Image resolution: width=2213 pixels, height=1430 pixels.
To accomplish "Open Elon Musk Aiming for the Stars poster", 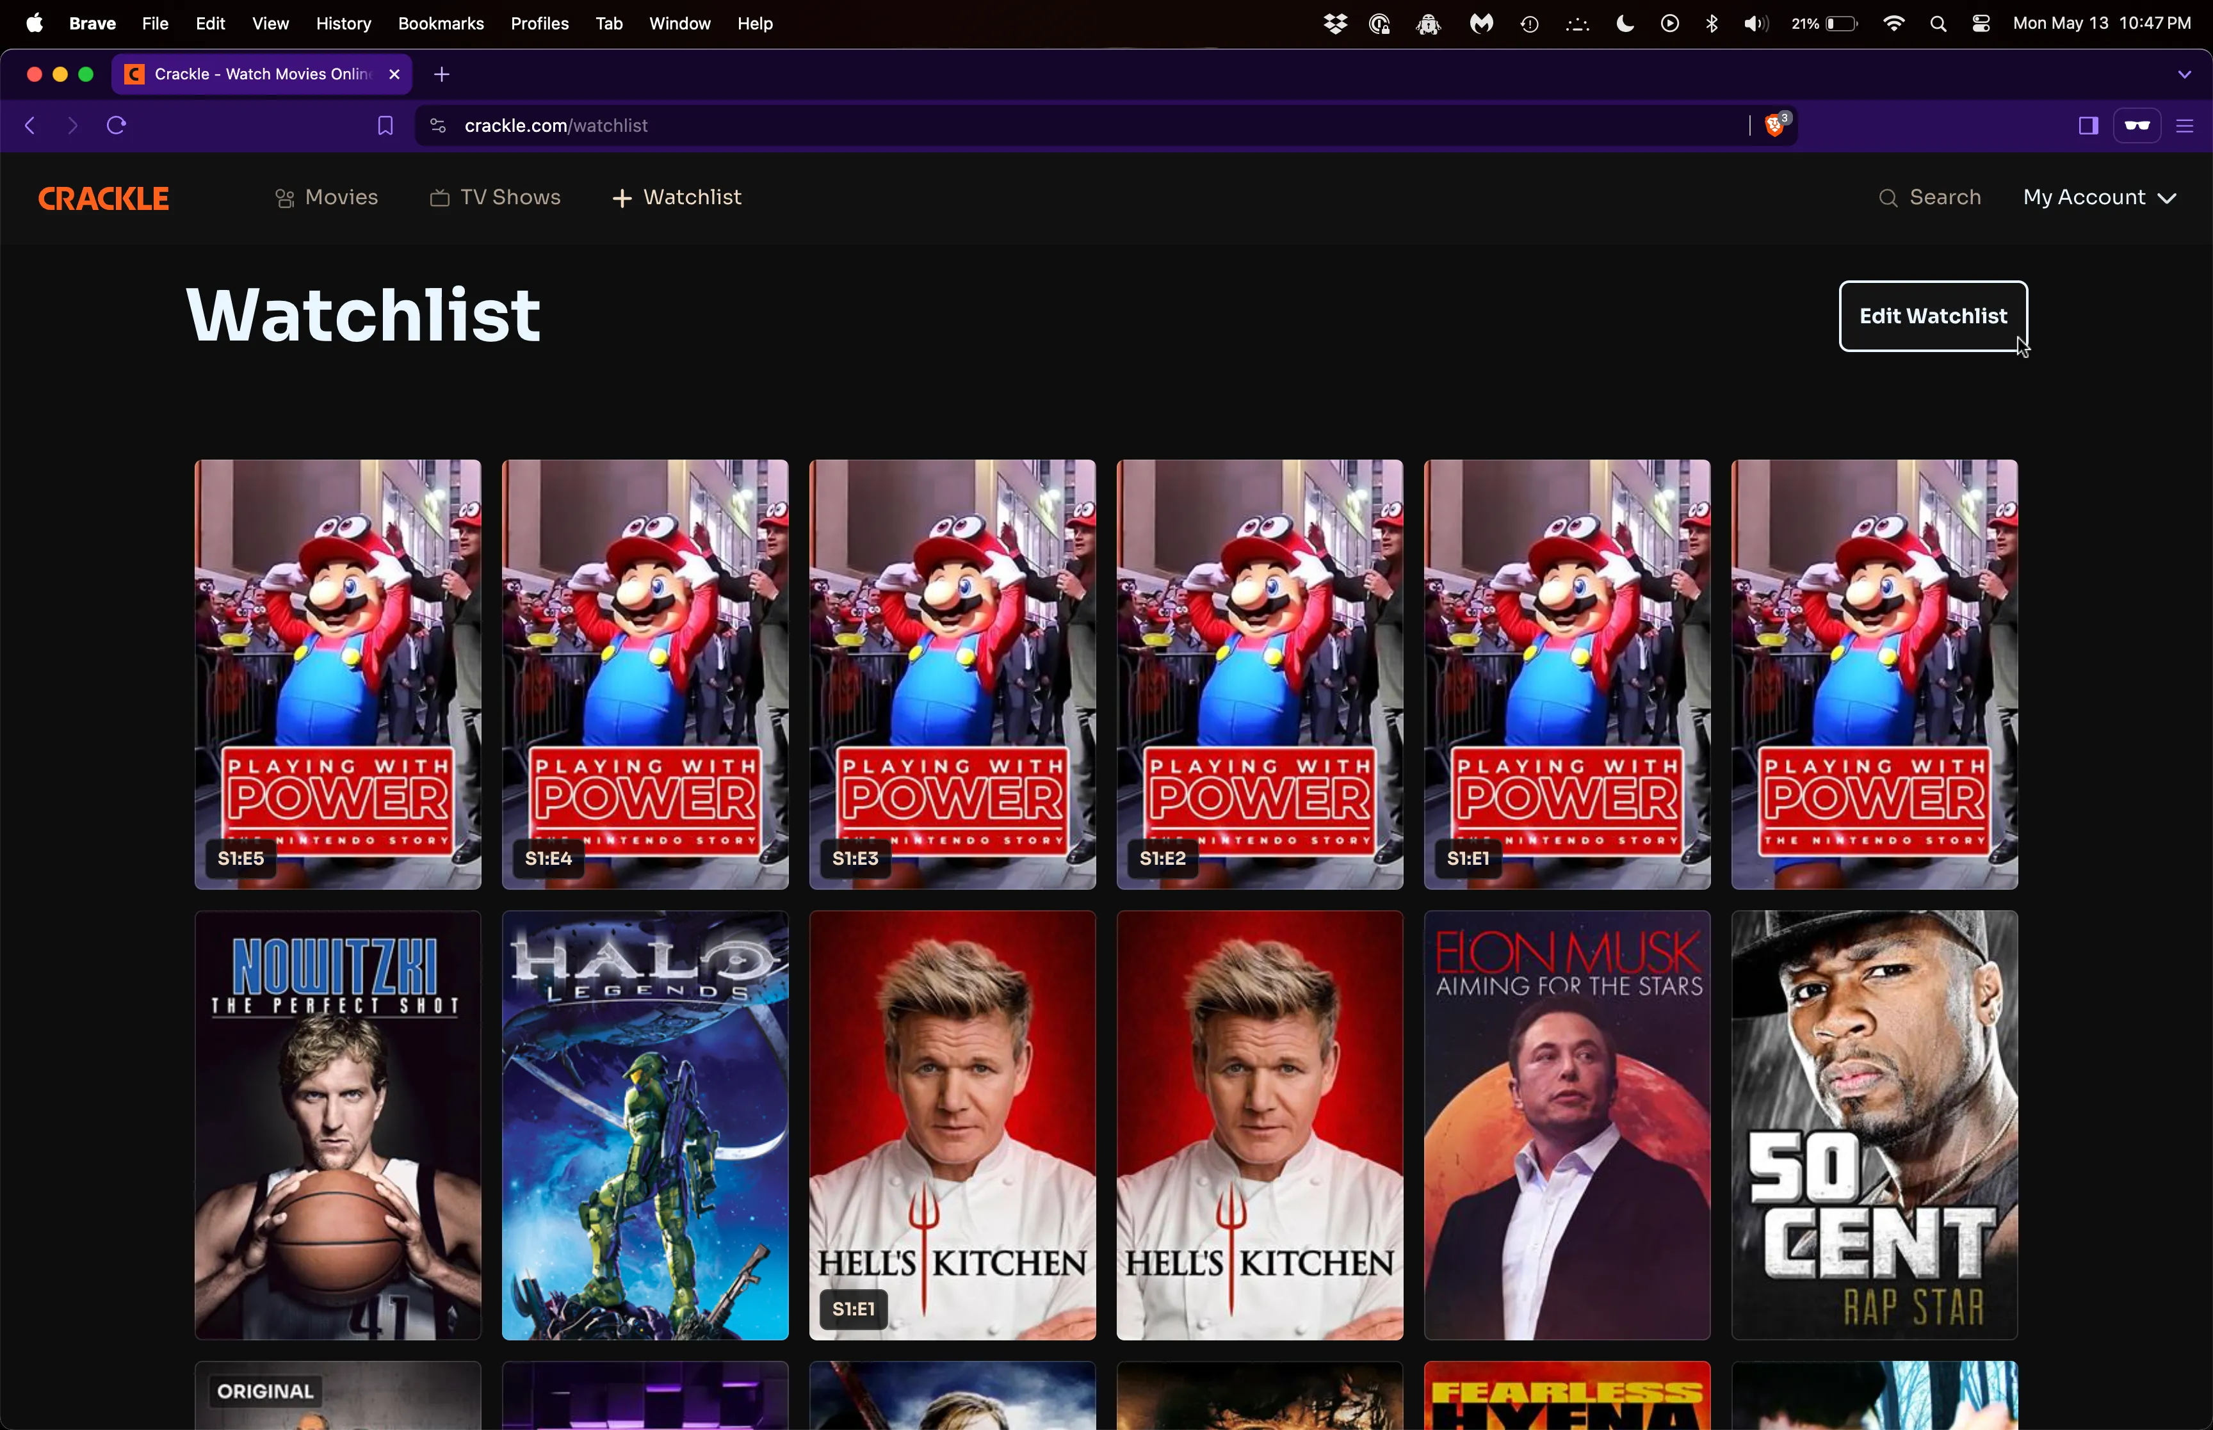I will 1568,1125.
